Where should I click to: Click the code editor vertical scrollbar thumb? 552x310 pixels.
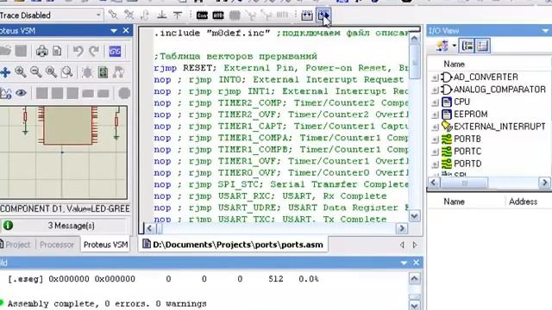click(x=414, y=62)
